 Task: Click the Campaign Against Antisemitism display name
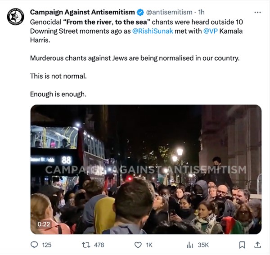pos(82,12)
